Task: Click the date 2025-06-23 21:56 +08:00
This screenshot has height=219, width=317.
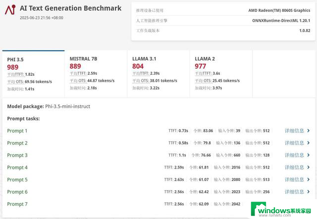Action: click(x=42, y=18)
